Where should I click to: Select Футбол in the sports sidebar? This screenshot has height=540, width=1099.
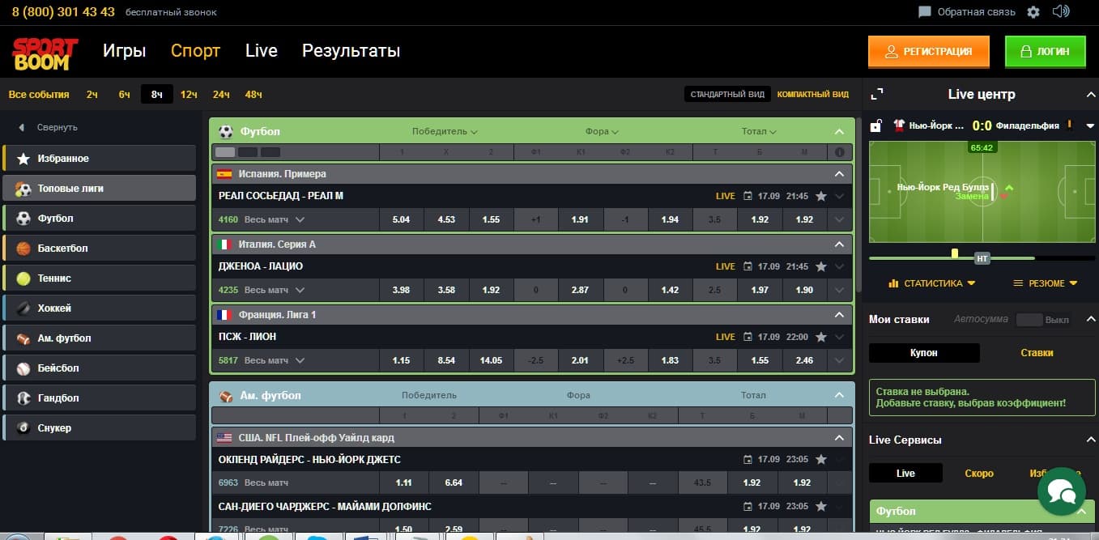click(x=100, y=219)
